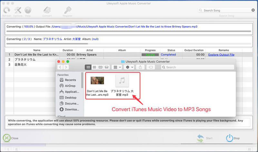Click the output file path link
The width and height of the screenshot is (258, 152).
tap(124, 27)
